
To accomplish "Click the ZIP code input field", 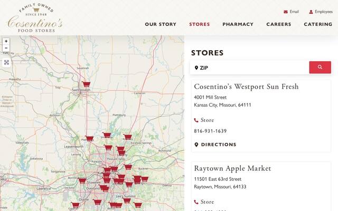I will pyautogui.click(x=250, y=68).
